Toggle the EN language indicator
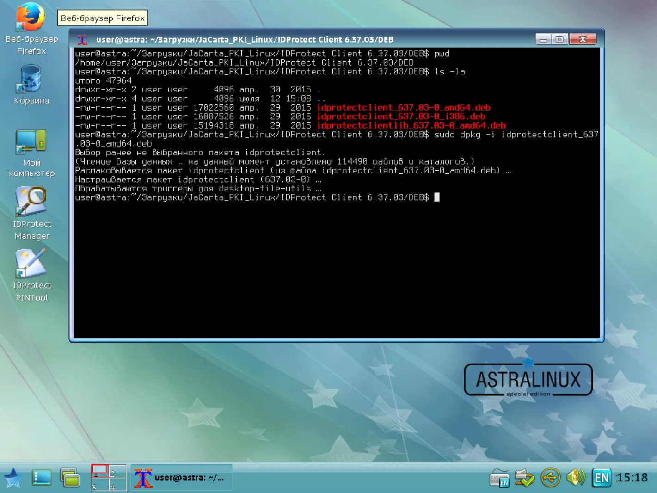The height and width of the screenshot is (493, 657). point(602,478)
